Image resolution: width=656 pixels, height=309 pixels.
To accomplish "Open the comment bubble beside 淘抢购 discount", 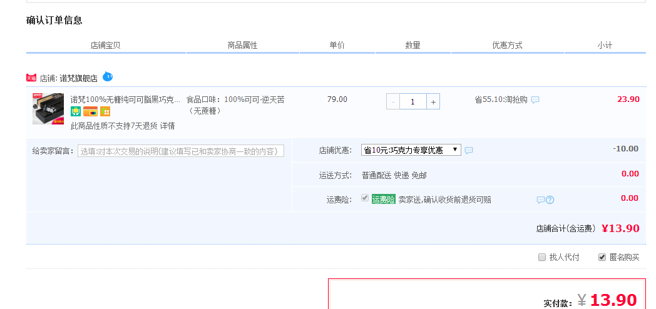I will pyautogui.click(x=535, y=100).
